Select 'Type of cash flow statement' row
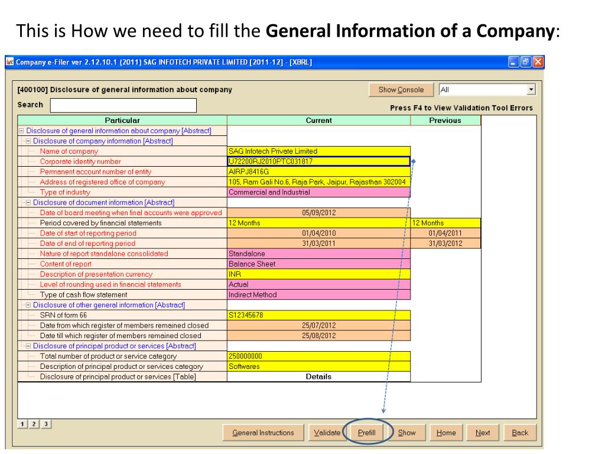Viewport: 605px width, 454px height. 122,294
